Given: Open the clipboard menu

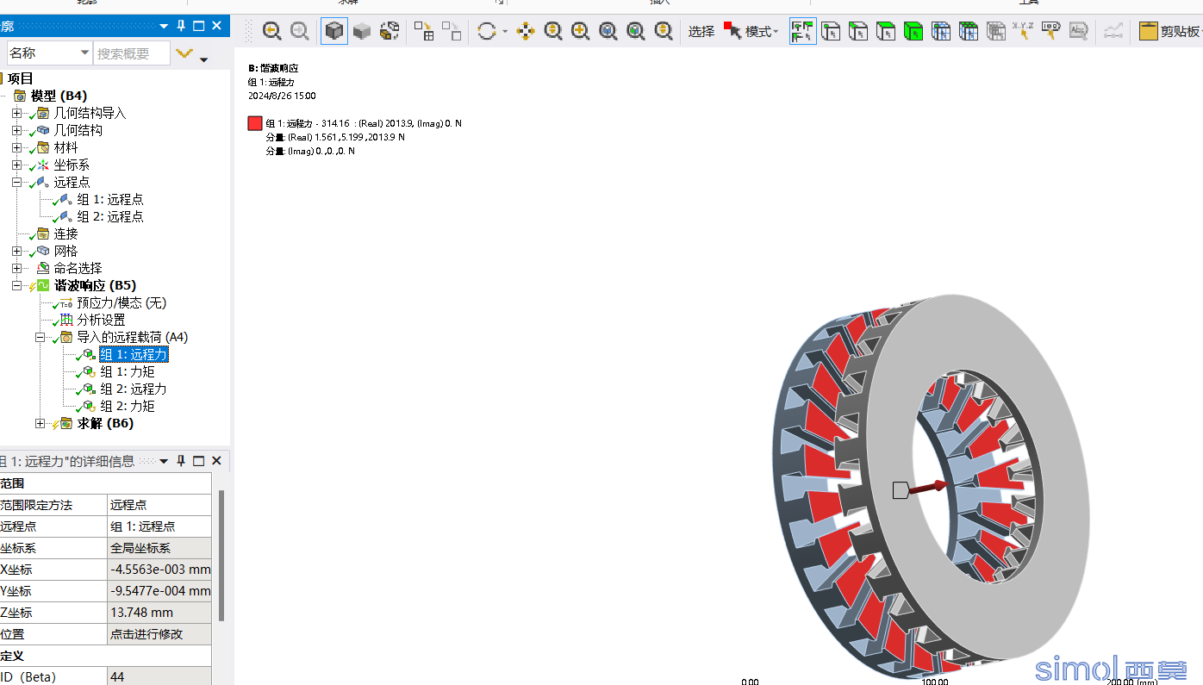Looking at the screenshot, I should 1169,31.
